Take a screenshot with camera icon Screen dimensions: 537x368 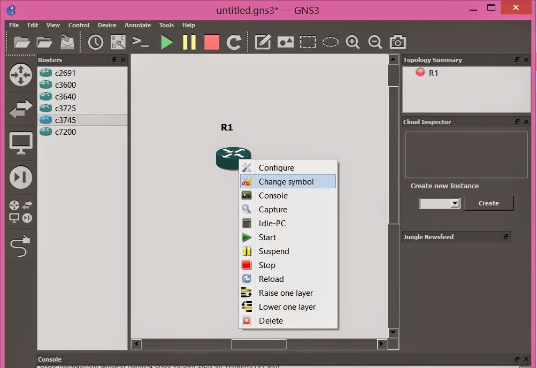click(x=397, y=42)
